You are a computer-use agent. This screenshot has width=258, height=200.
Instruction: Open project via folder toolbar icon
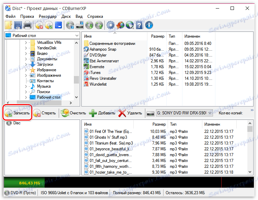[x=8, y=25]
